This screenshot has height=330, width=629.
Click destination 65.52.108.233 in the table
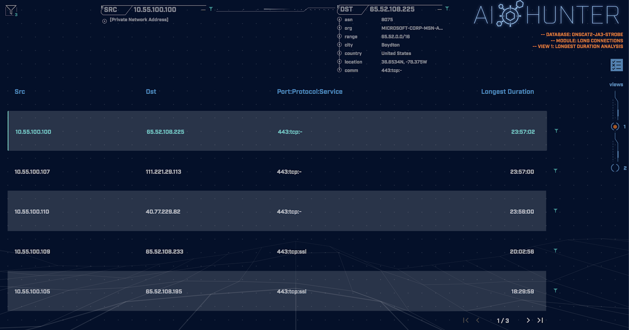click(x=165, y=251)
